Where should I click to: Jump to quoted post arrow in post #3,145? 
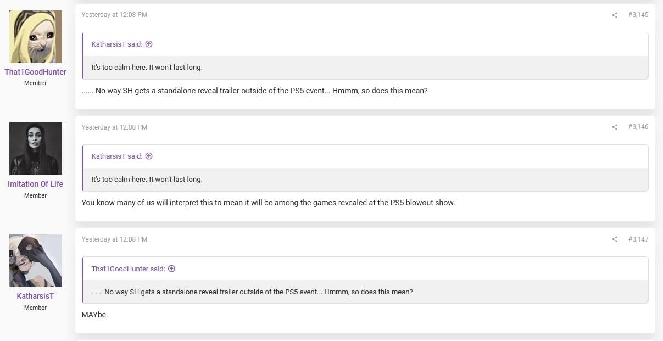(149, 44)
